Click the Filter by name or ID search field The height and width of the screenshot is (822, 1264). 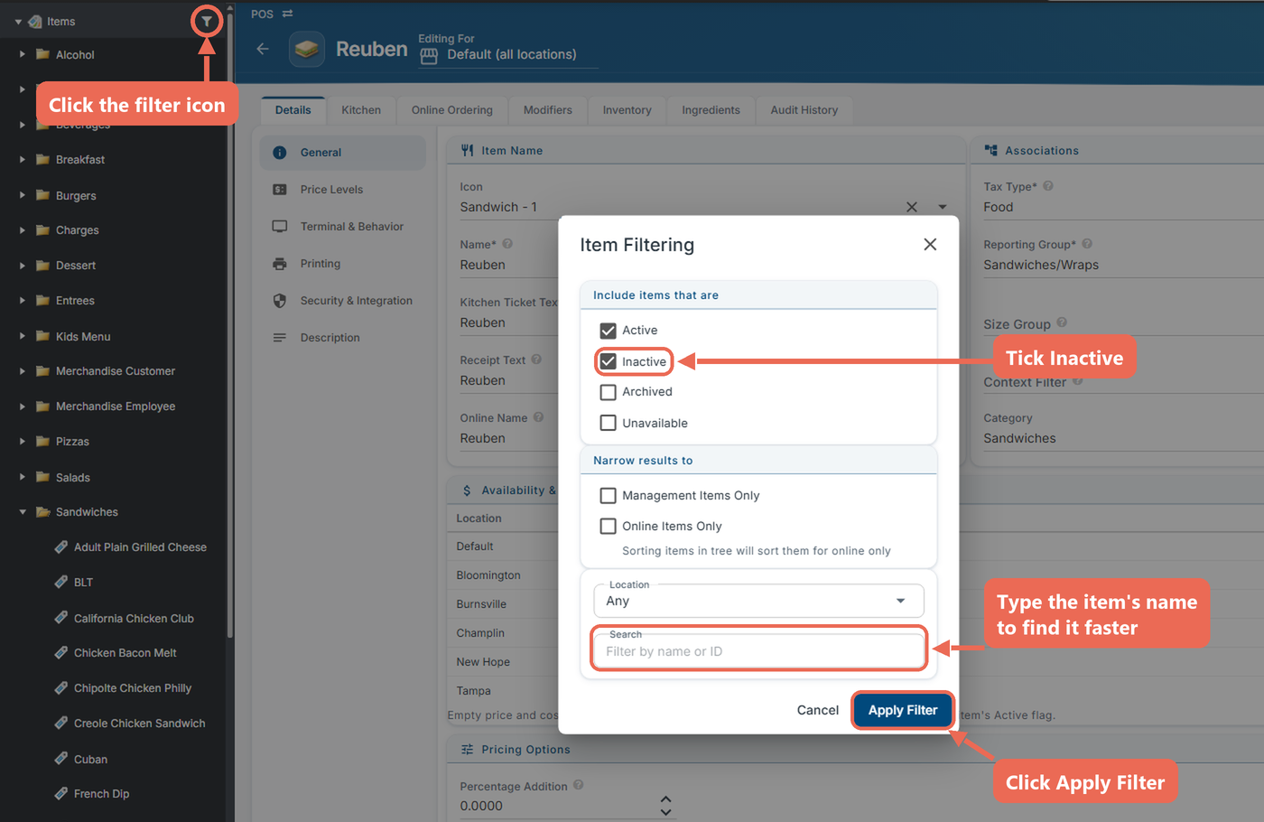[758, 649]
